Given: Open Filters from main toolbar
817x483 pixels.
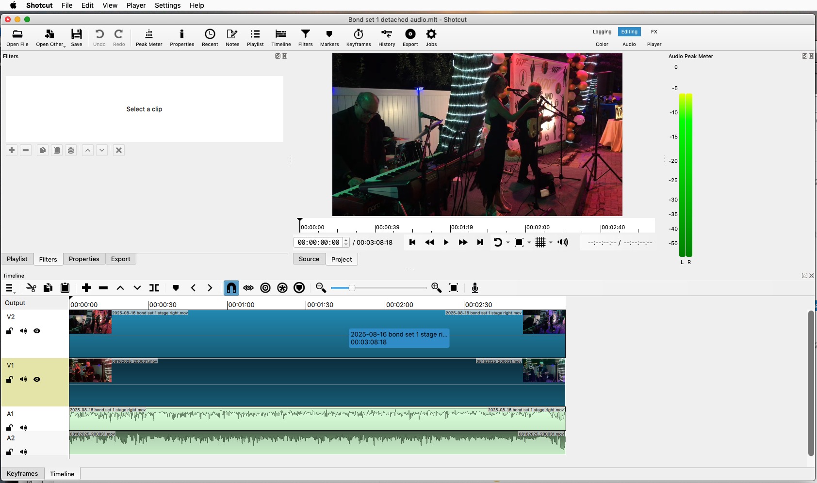Looking at the screenshot, I should [x=305, y=38].
